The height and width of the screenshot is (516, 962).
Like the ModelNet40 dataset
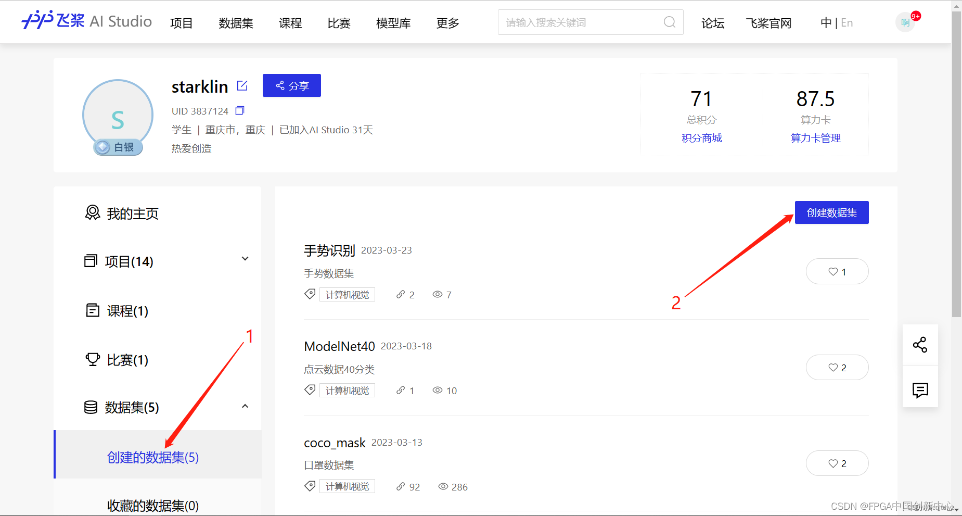[x=837, y=368]
